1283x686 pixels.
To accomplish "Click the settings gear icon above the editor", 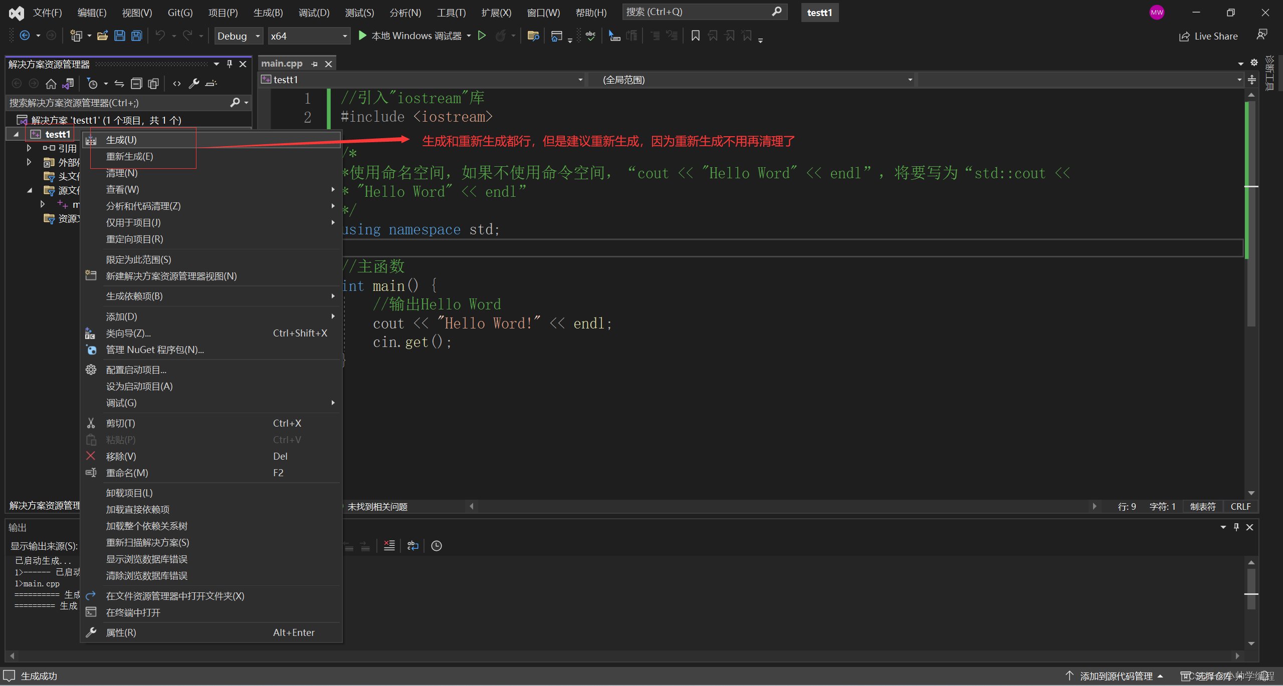I will pyautogui.click(x=1254, y=63).
